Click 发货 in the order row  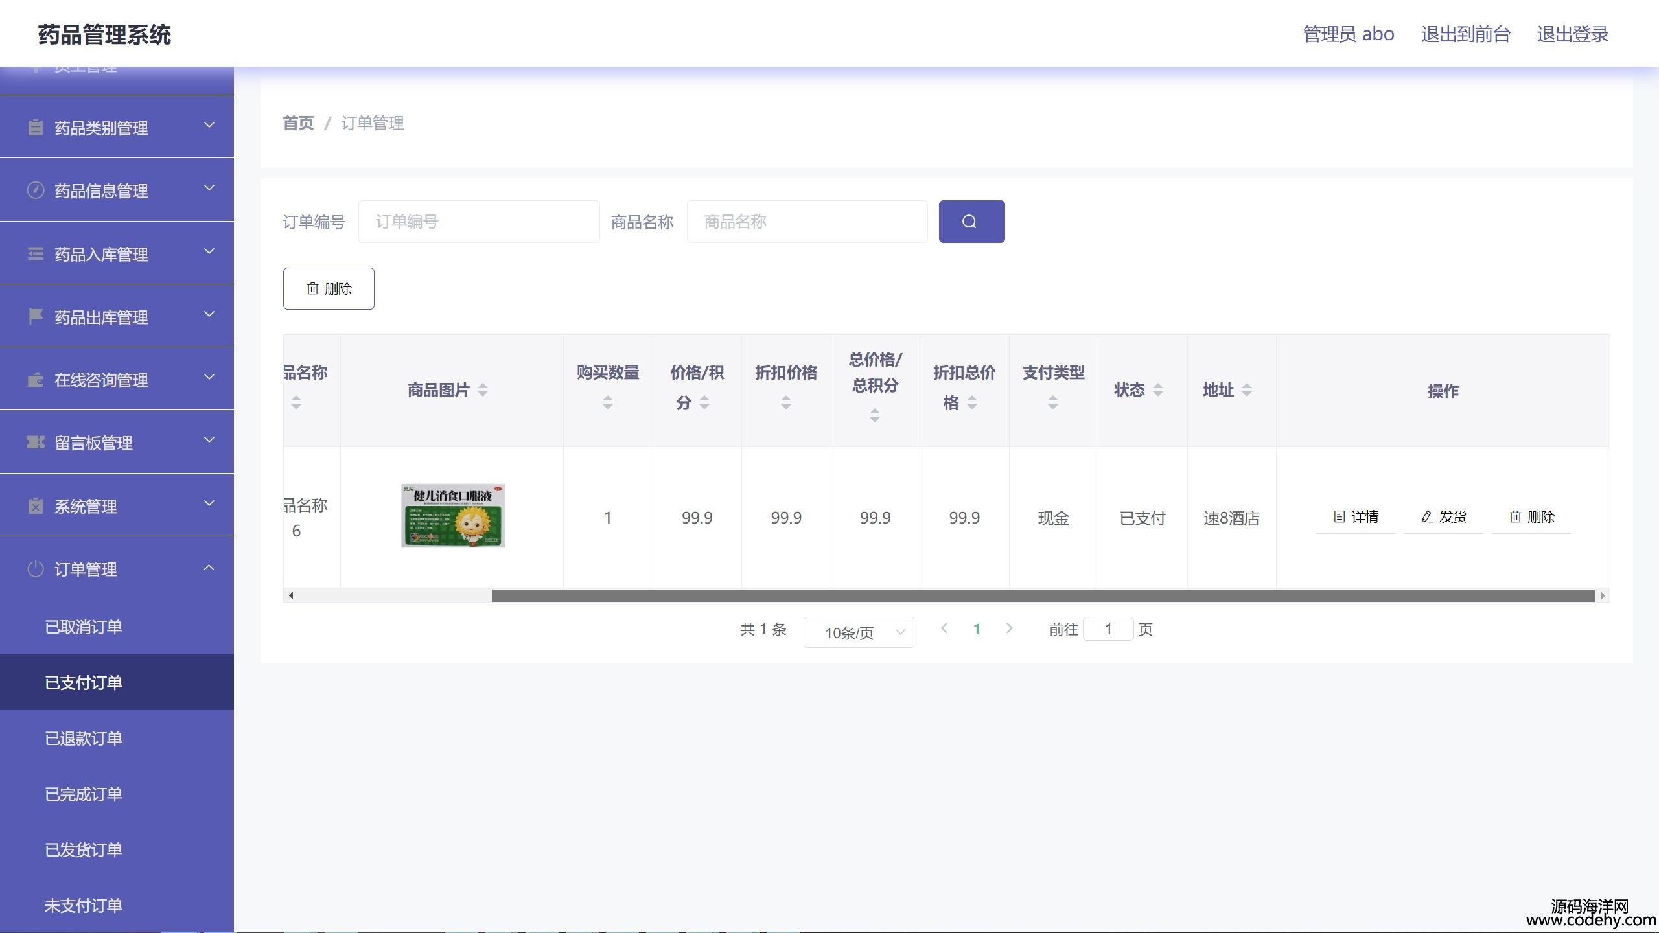pos(1443,516)
